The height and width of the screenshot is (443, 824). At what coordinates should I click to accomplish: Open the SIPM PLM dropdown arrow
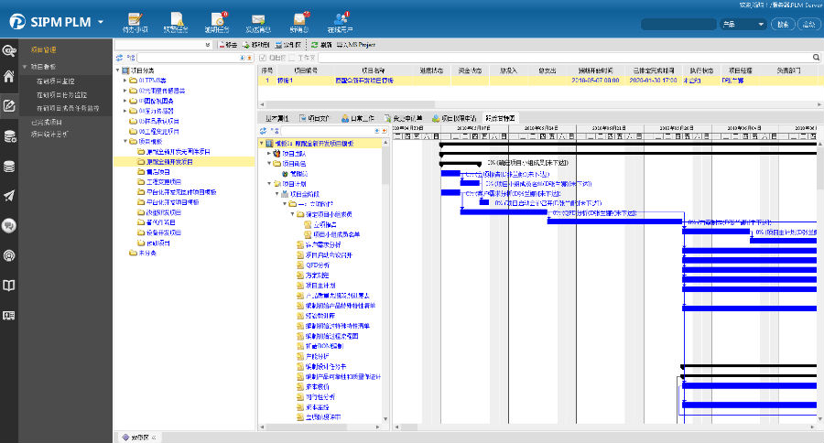click(100, 20)
